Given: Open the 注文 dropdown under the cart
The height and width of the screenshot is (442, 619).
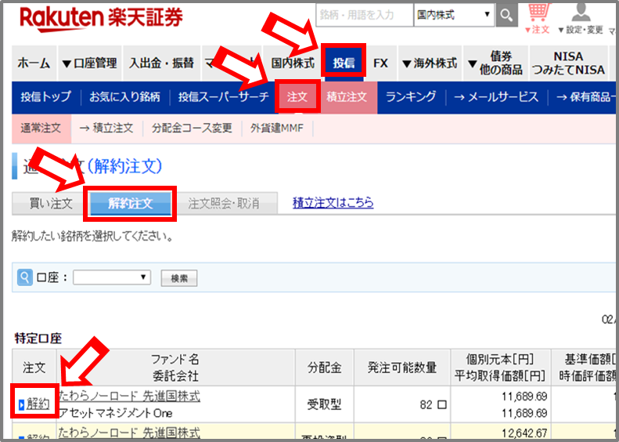Looking at the screenshot, I should [x=538, y=30].
